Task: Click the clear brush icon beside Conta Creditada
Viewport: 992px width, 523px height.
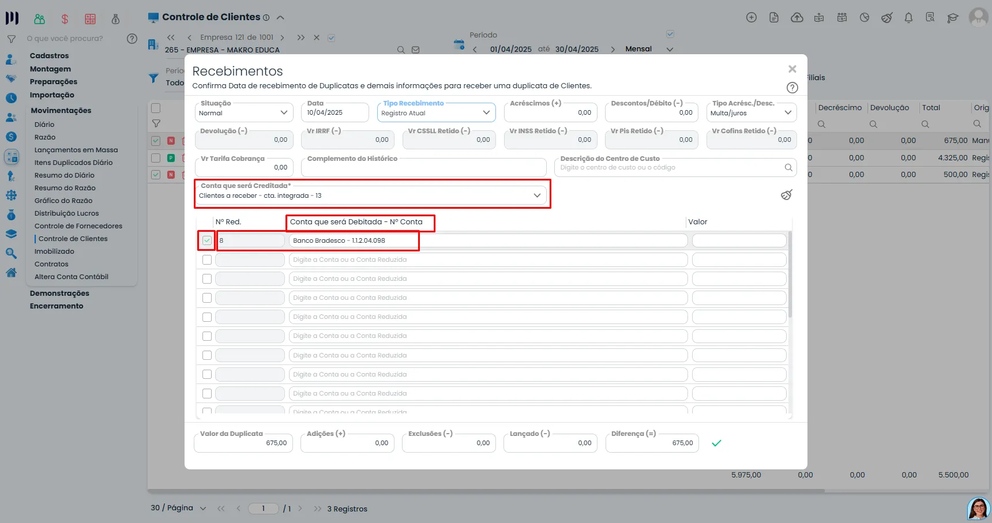Action: click(787, 195)
